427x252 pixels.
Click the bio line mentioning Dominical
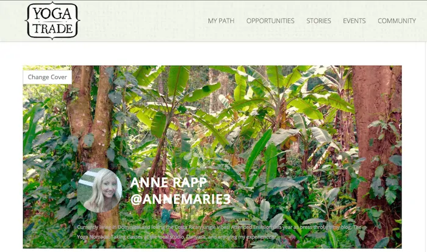(219, 227)
